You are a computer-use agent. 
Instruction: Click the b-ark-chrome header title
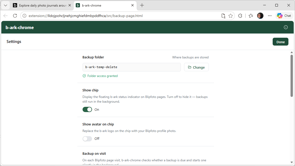19,27
